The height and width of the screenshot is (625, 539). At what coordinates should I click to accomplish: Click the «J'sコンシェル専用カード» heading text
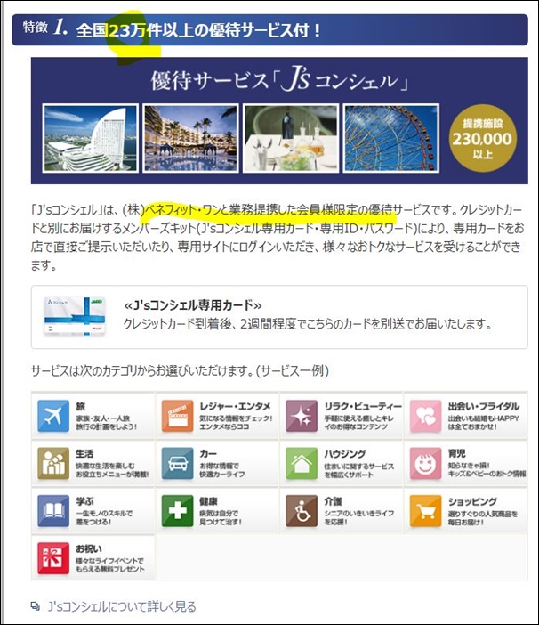coord(193,305)
